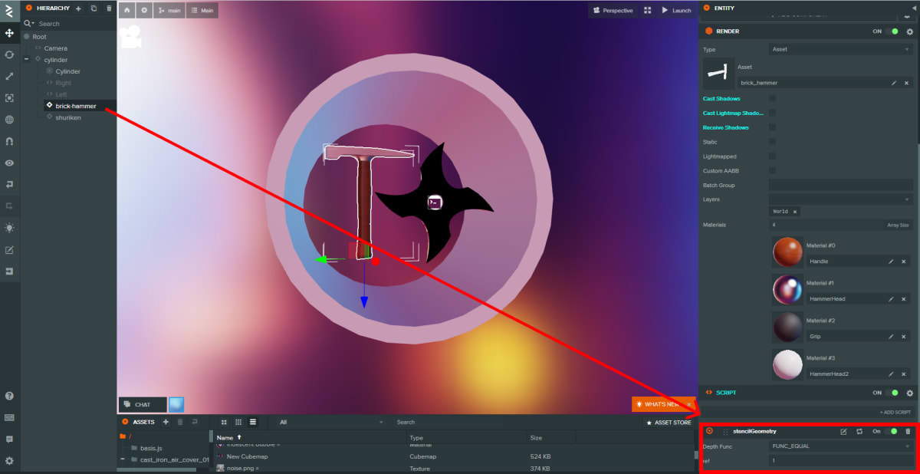
Task: Open render Type dropdown showing Asset
Action: 840,49
